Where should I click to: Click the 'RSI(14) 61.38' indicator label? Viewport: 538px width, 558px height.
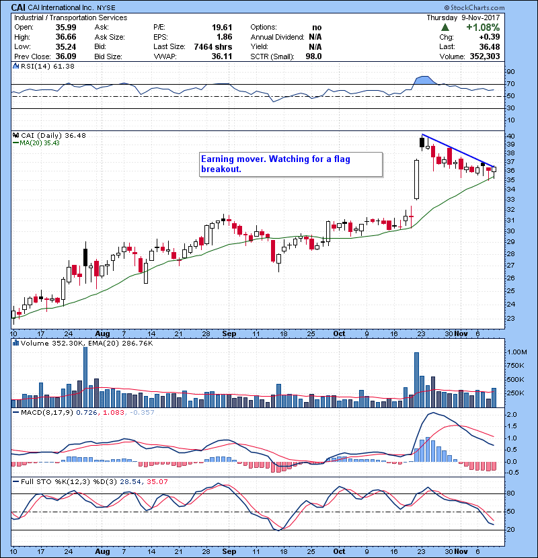pos(47,66)
